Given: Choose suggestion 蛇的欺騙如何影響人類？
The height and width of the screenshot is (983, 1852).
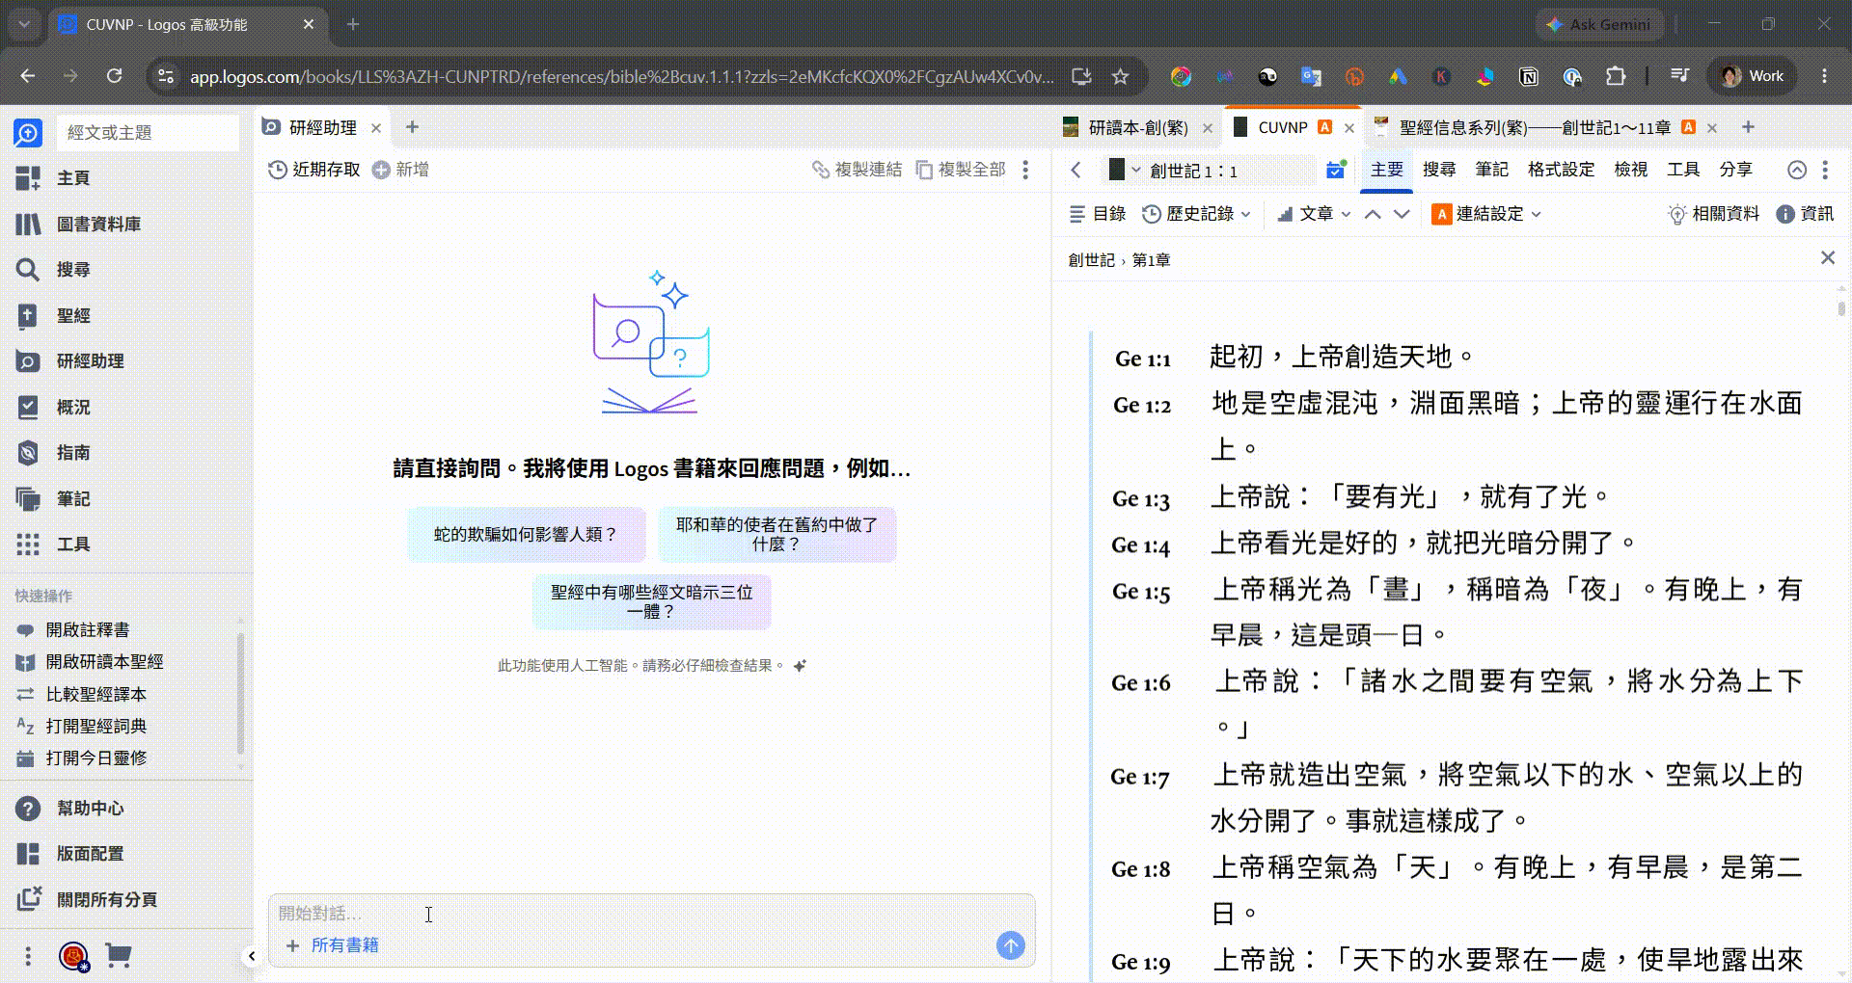Looking at the screenshot, I should 526,535.
